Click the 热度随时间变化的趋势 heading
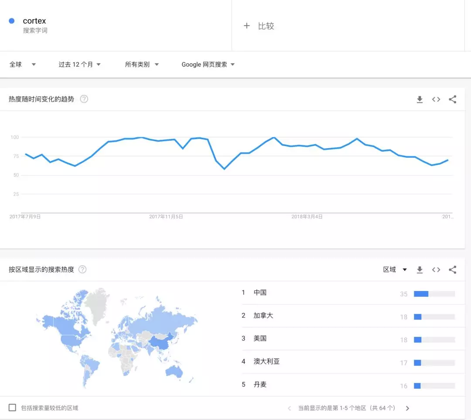Image resolution: width=471 pixels, height=420 pixels. 41,99
